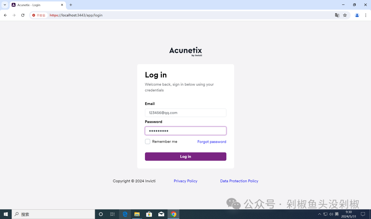371x219 pixels.
Task: Open Task View in the taskbar
Action: coord(112,214)
